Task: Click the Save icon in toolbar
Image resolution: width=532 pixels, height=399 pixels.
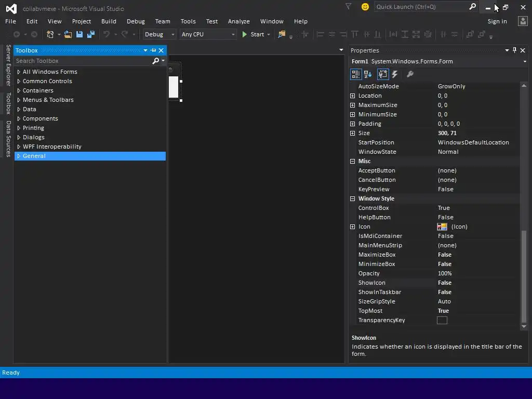Action: coord(79,34)
